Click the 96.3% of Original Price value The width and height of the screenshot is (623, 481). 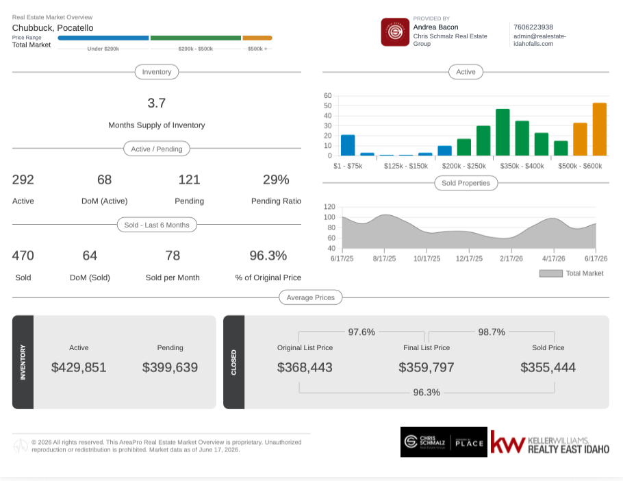tap(268, 256)
